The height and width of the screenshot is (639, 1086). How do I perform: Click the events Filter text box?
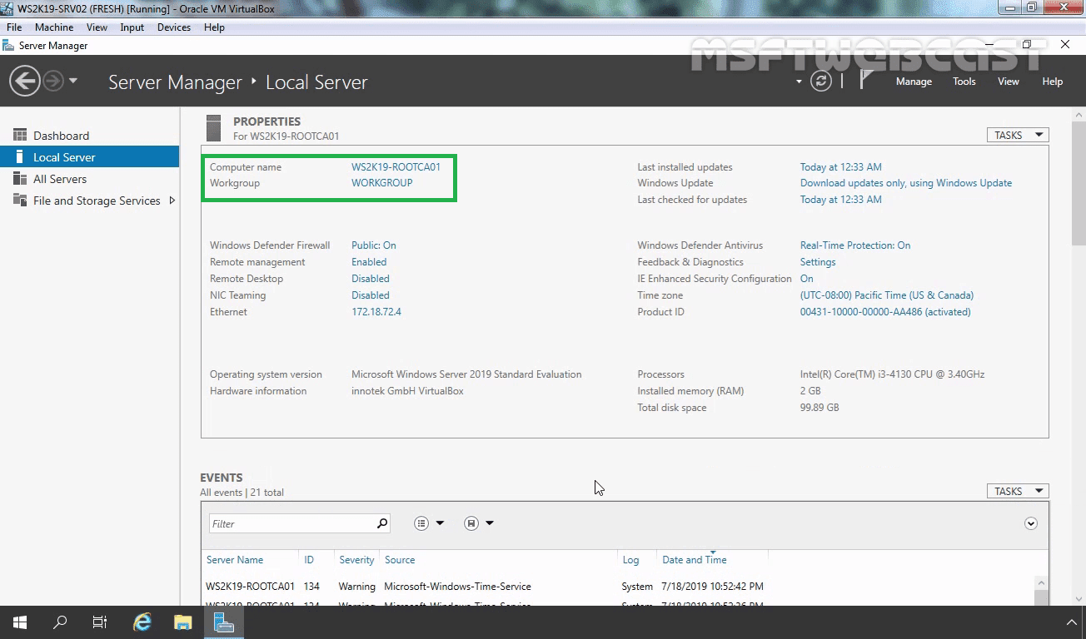[291, 523]
